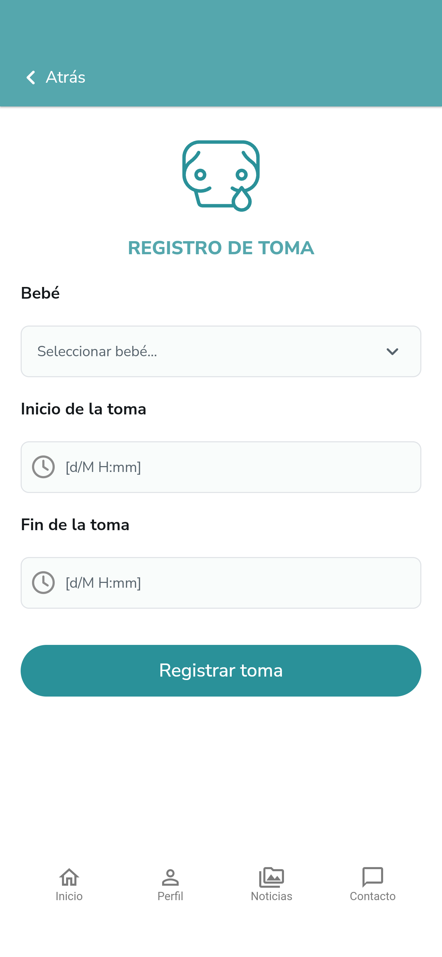Go back via the Atrás label
442x957 pixels.
pos(65,77)
